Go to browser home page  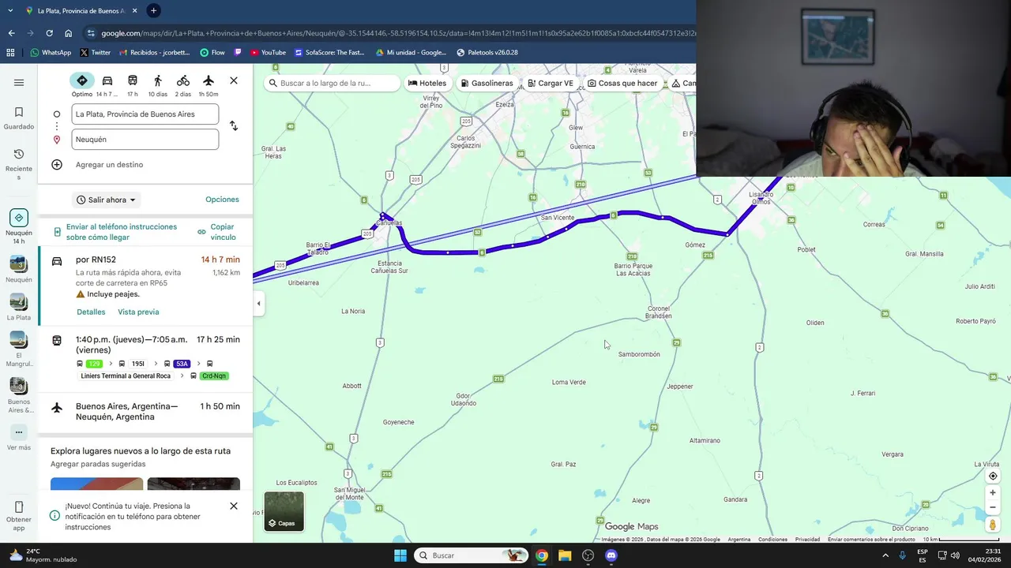(69, 33)
